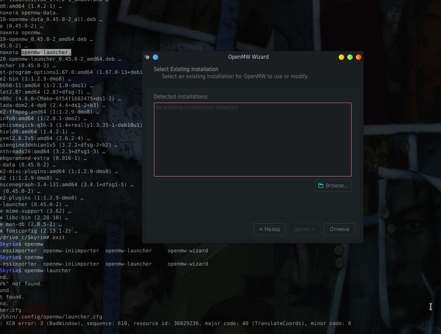Click the 'mime-support (3.62)' terminal line
This screenshot has height=334, width=441.
[x=35, y=211]
